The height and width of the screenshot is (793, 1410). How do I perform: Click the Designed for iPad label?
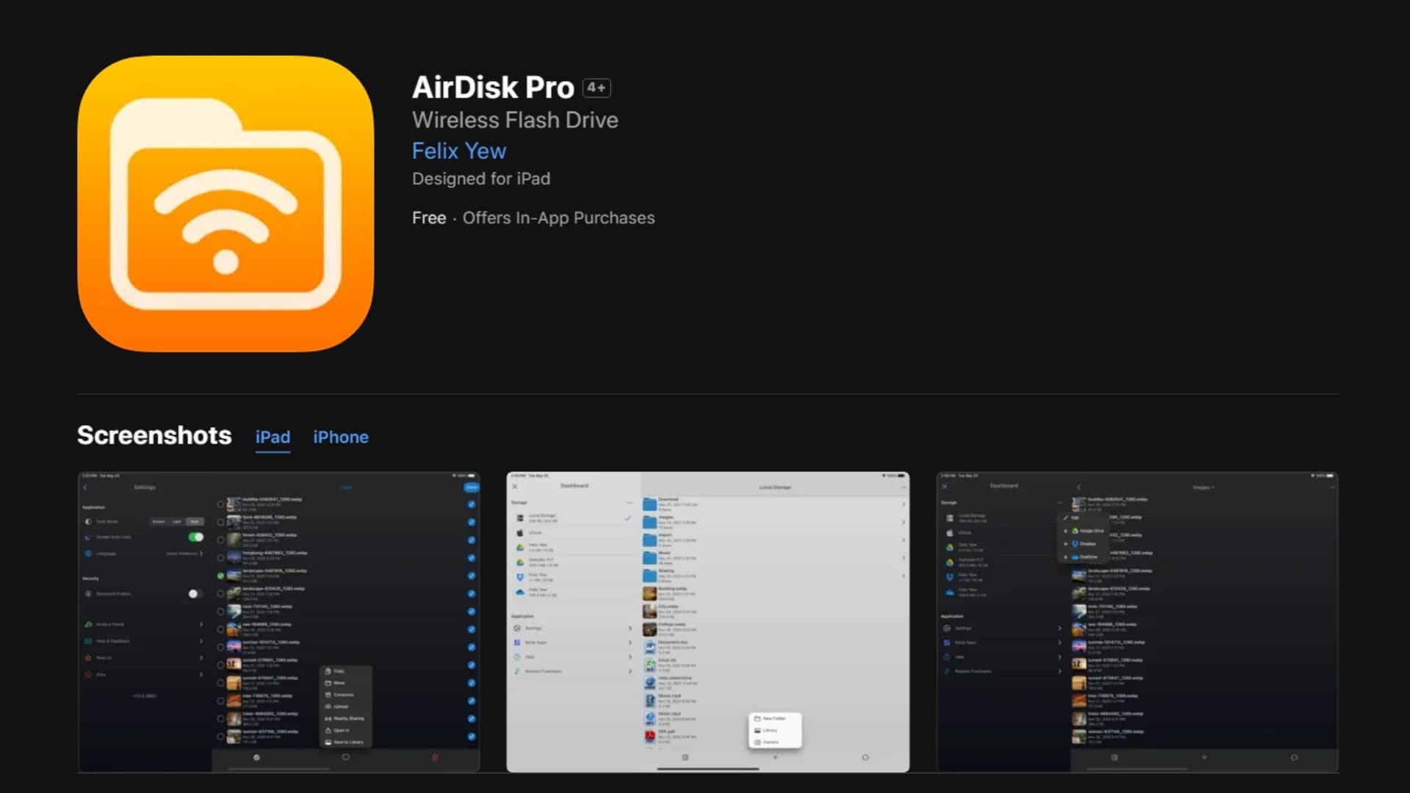coord(481,178)
